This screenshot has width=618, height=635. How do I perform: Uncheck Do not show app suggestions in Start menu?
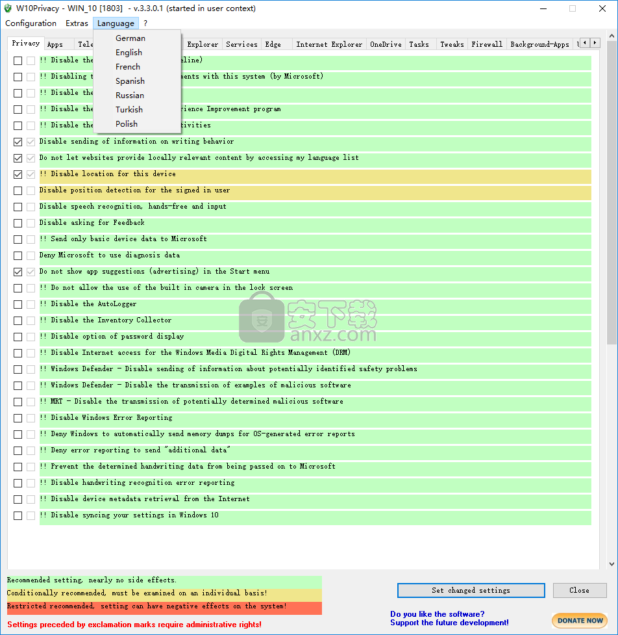click(x=18, y=272)
